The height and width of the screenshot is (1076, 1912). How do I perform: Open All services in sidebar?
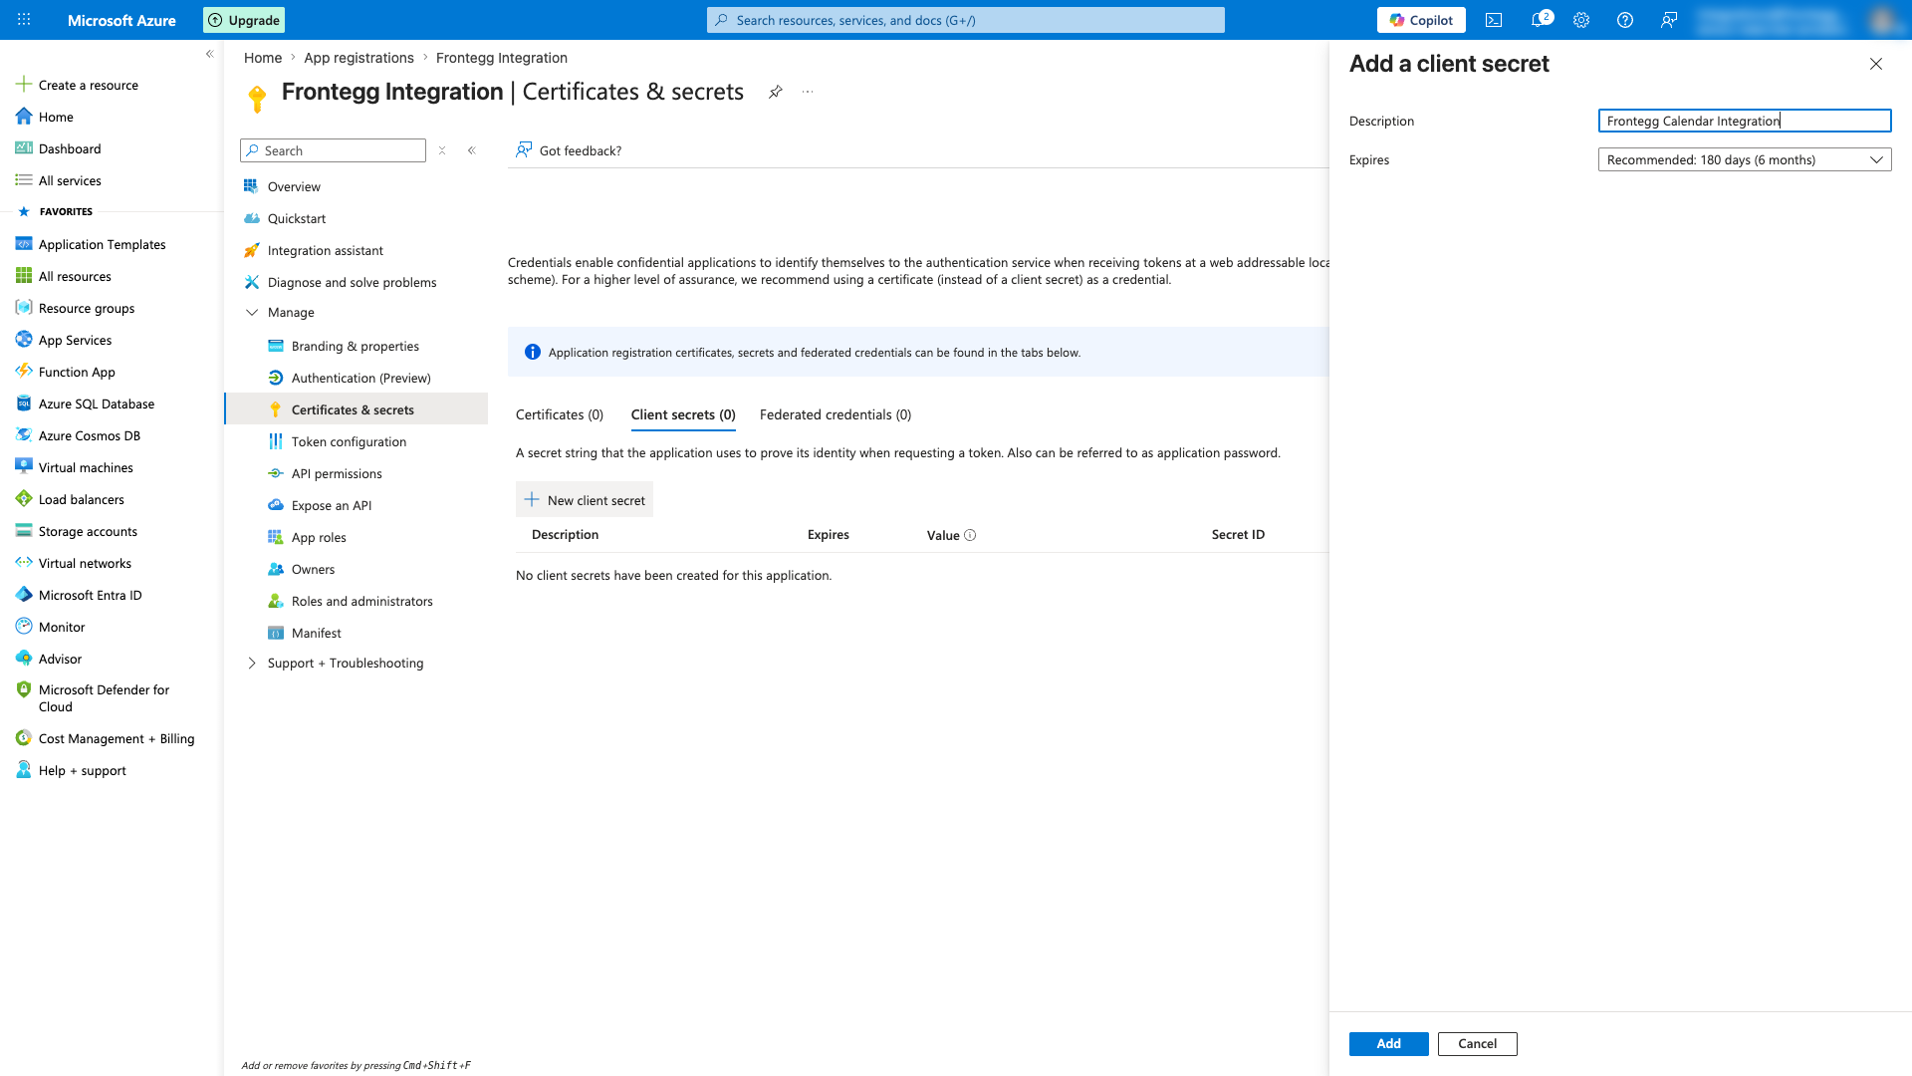[x=70, y=180]
